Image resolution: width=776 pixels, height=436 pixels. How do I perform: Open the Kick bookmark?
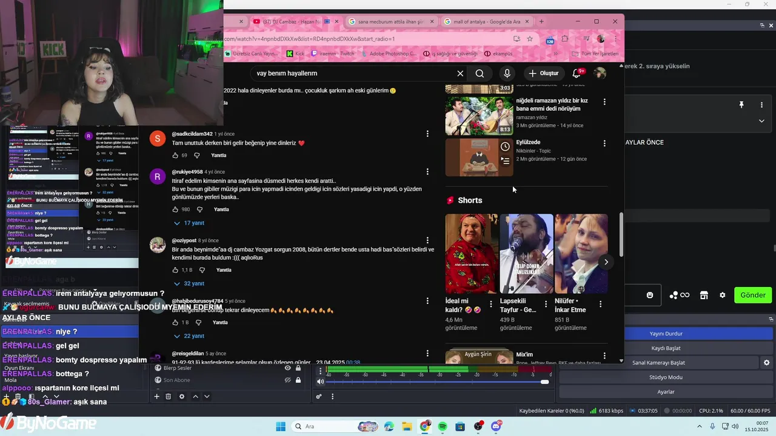pyautogui.click(x=295, y=54)
